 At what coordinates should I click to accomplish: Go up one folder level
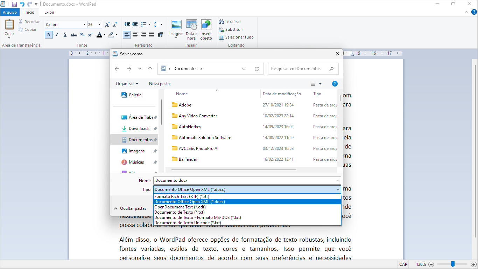(150, 69)
